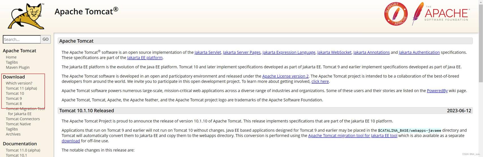Open Apache License version 2 link
Viewport: 483px width, 157px height.
(x=285, y=76)
